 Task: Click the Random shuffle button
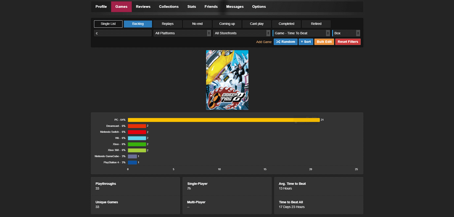(x=285, y=42)
